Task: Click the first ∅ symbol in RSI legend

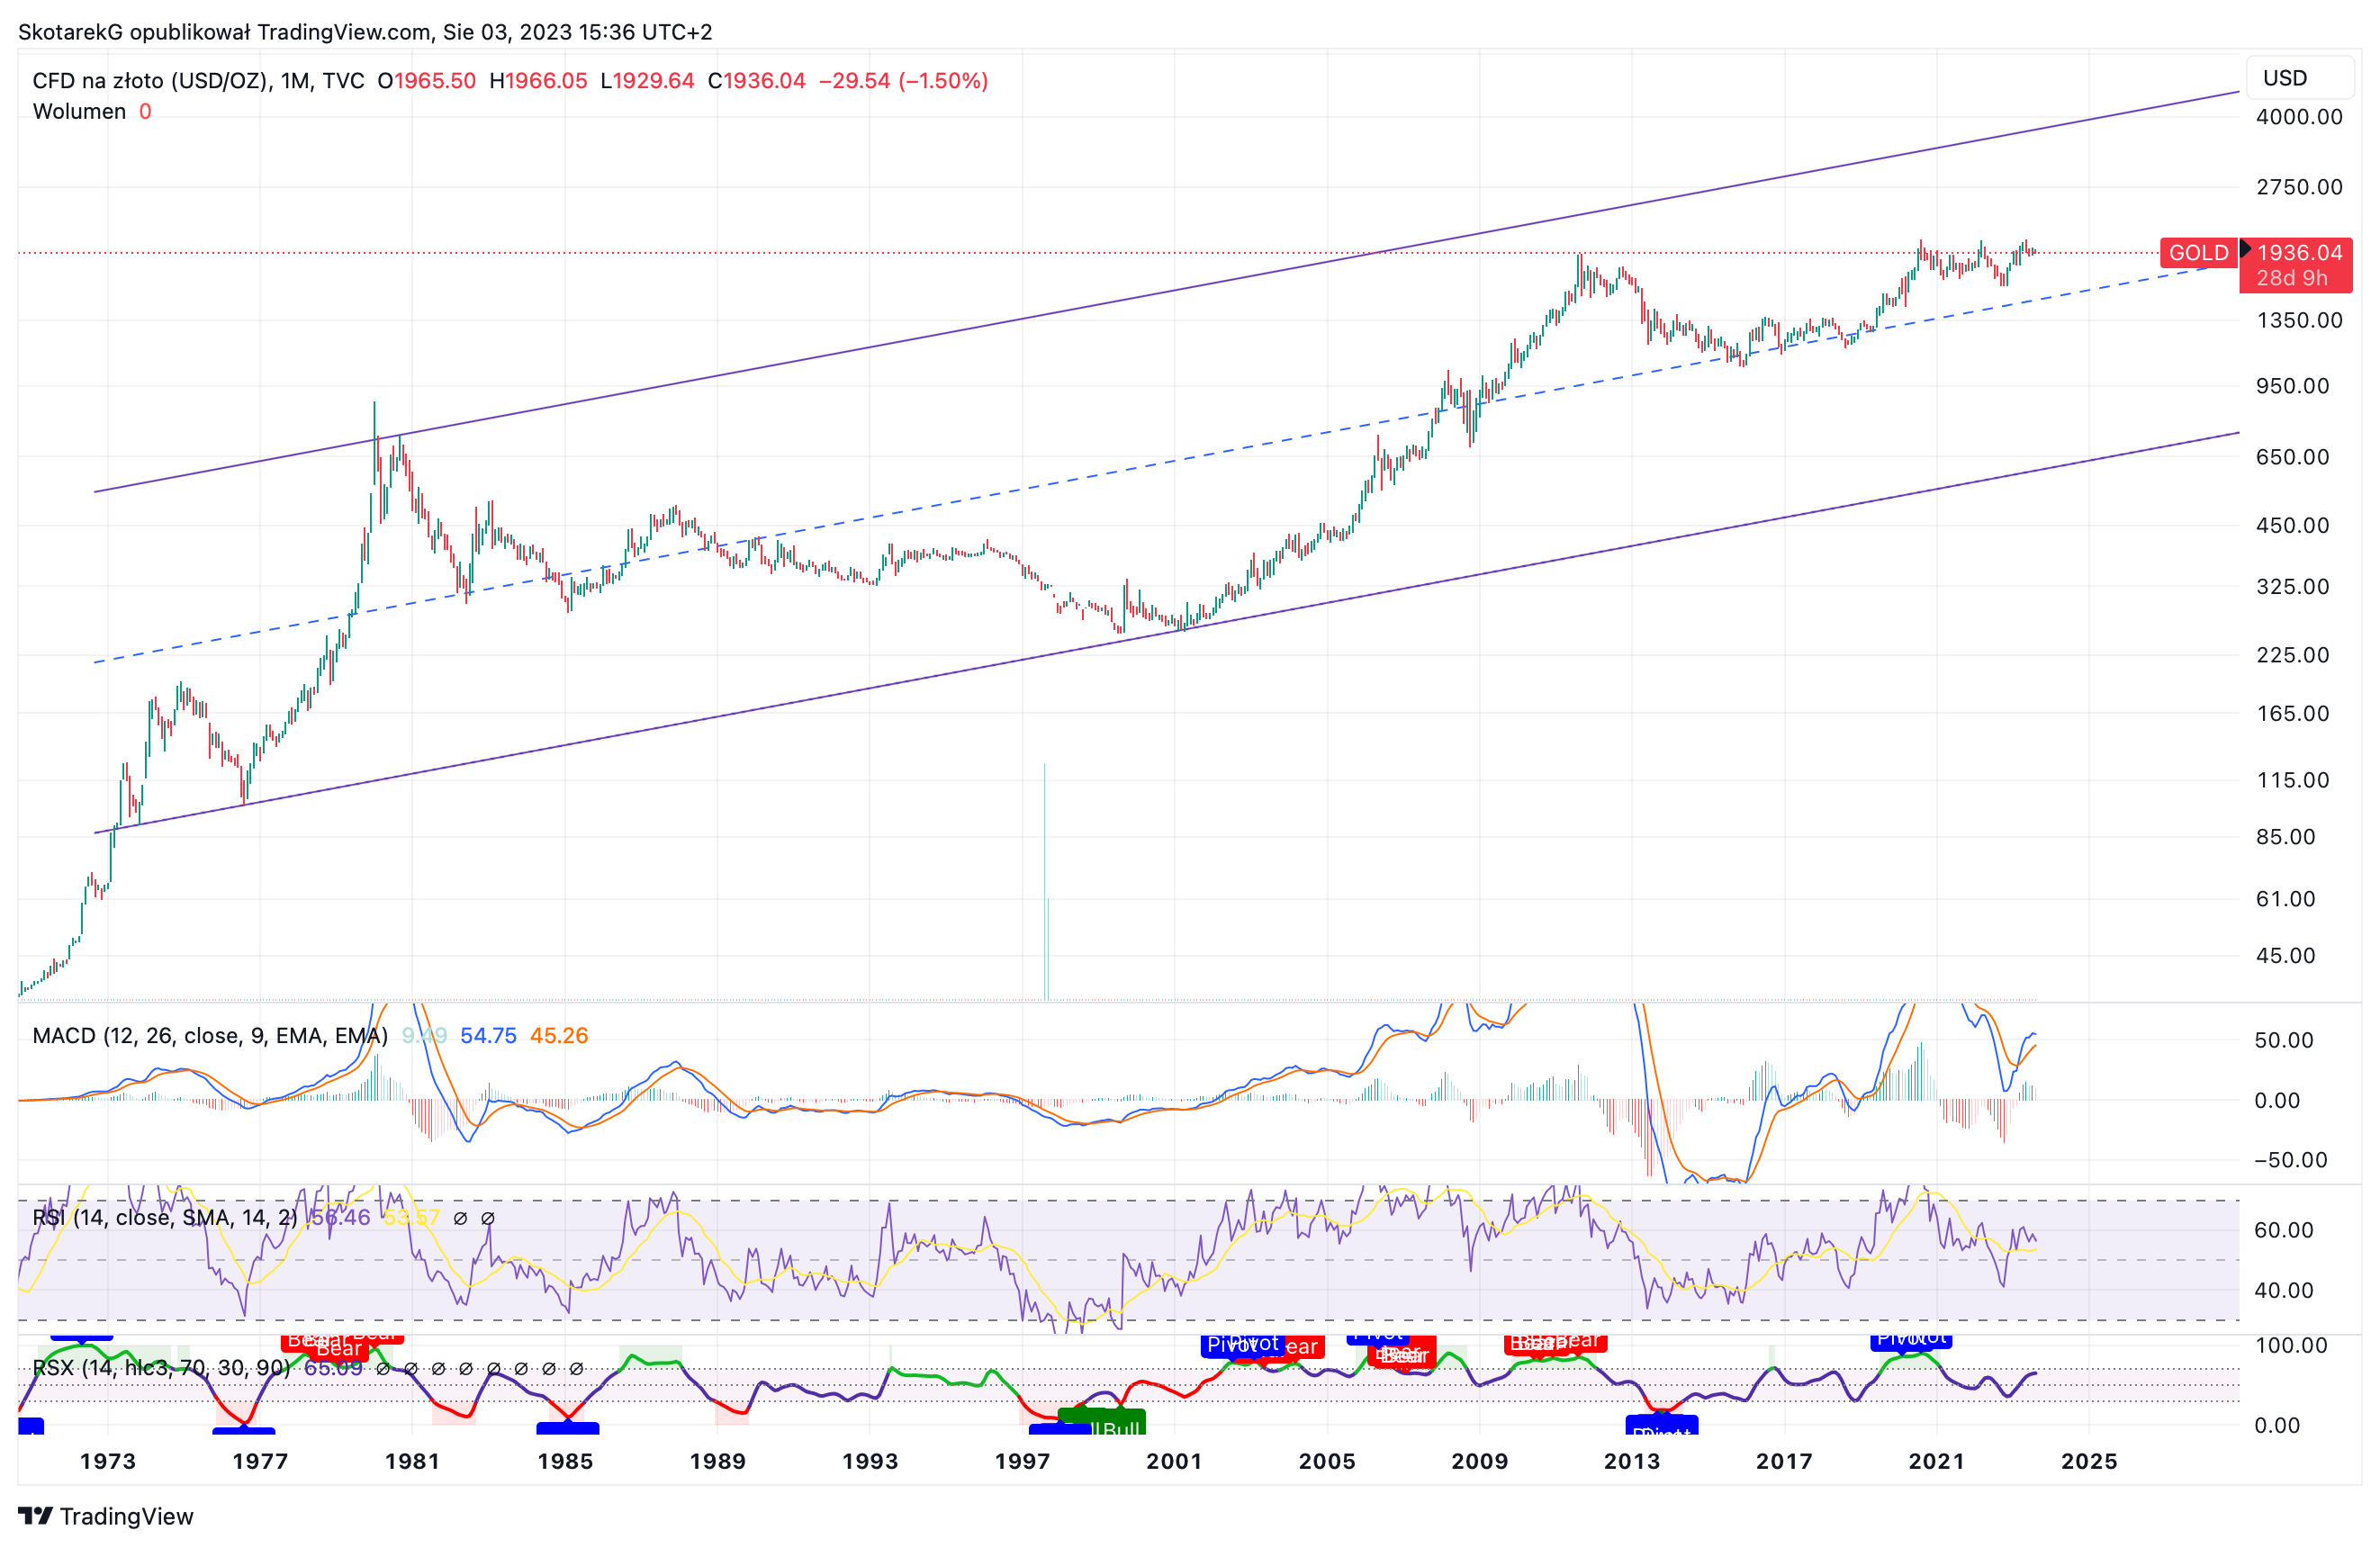Action: tap(460, 1219)
